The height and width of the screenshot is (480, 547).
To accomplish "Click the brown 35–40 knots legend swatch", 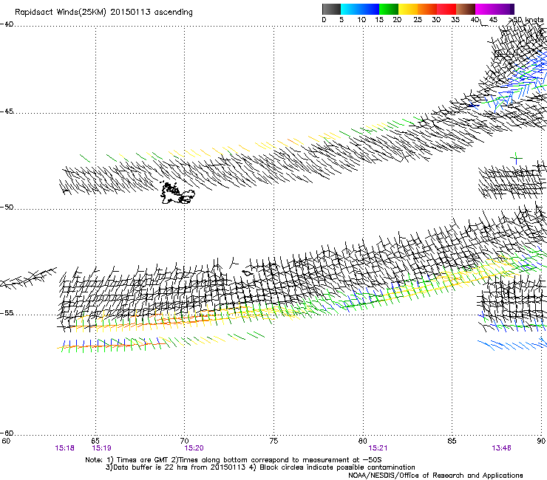I will pos(466,9).
